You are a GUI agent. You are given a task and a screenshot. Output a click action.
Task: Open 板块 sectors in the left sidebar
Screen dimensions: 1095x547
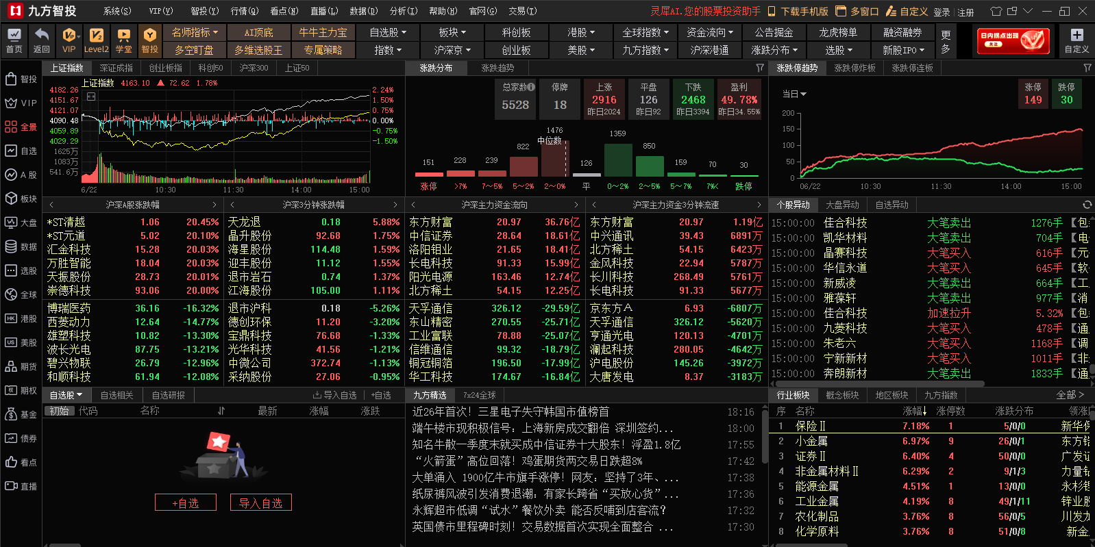pos(21,199)
